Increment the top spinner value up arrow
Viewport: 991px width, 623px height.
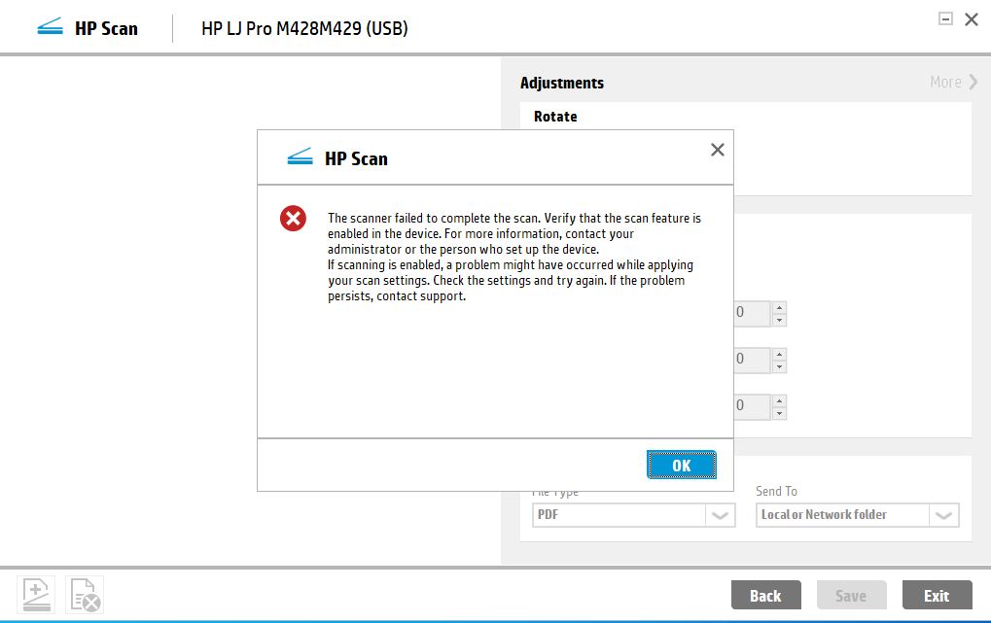click(x=781, y=307)
